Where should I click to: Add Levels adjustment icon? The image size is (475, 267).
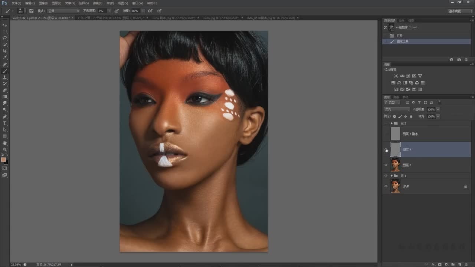(402, 76)
